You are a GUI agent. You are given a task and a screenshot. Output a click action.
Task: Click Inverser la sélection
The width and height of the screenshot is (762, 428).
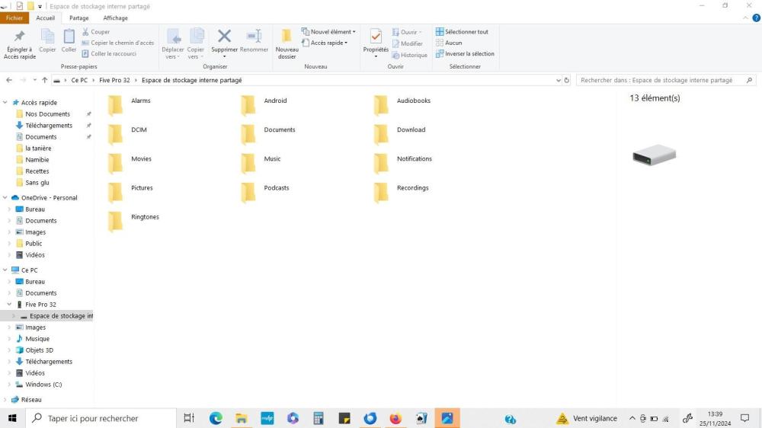465,54
